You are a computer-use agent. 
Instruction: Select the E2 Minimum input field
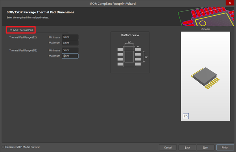coord(70,37)
